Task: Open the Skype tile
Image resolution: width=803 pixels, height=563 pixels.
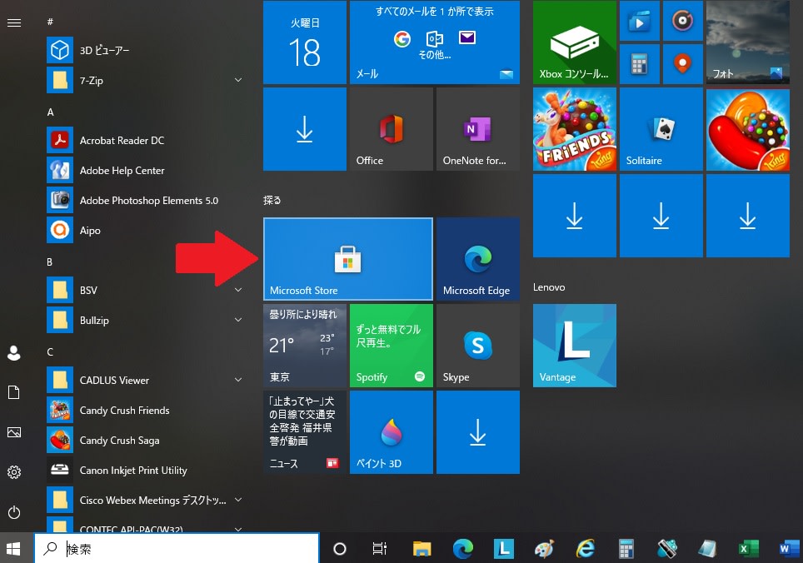Action: pyautogui.click(x=478, y=346)
